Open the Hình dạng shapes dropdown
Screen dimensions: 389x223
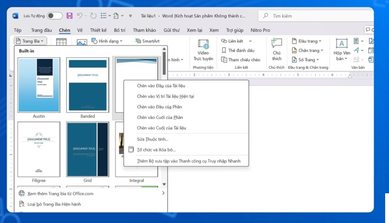108,41
